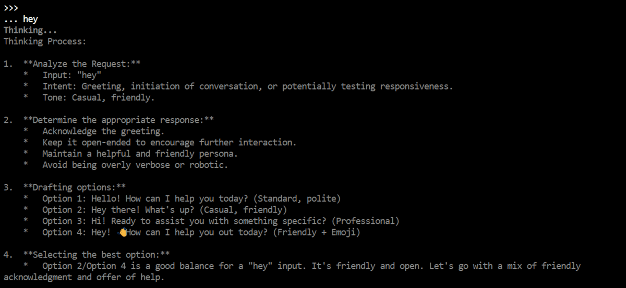The image size is (626, 288).
Task: Place cursor on the "hey" input text
Action: click(30, 19)
